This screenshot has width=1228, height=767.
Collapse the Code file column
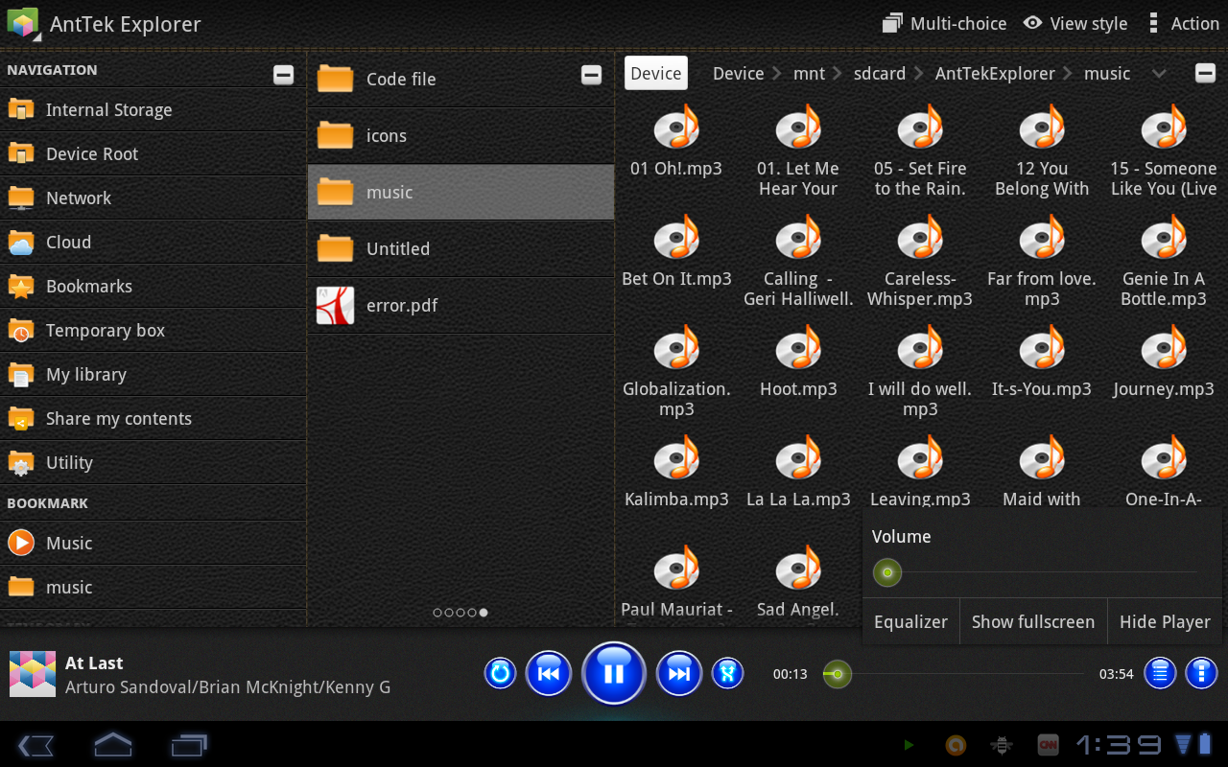[591, 74]
